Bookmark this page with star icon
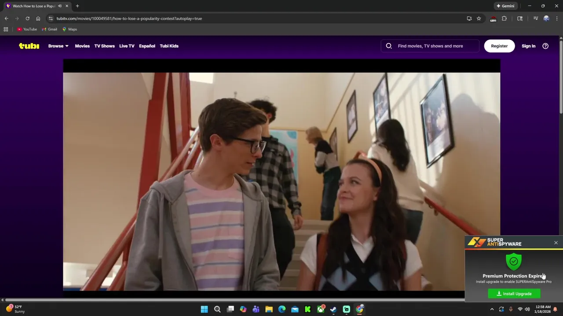Viewport: 563px width, 316px height. pyautogui.click(x=479, y=18)
